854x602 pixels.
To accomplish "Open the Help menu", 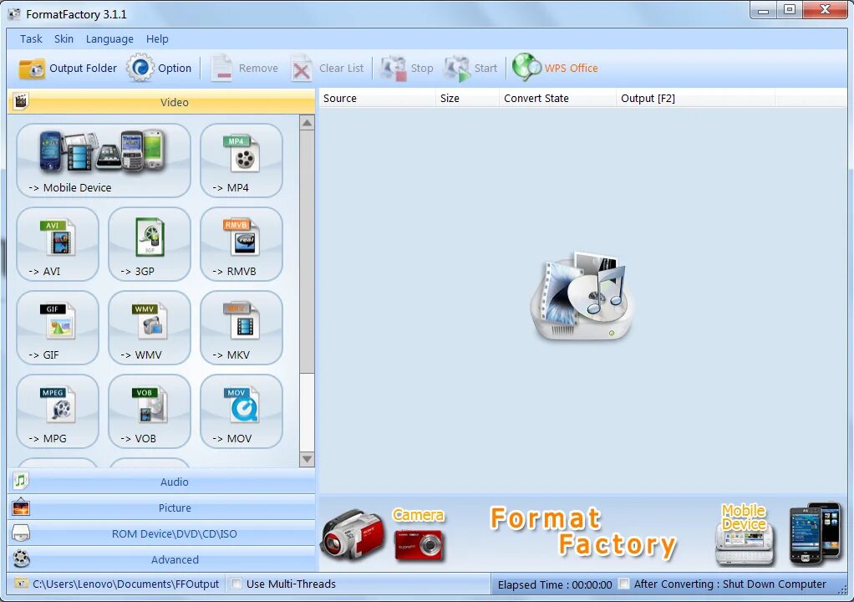I will pos(157,39).
